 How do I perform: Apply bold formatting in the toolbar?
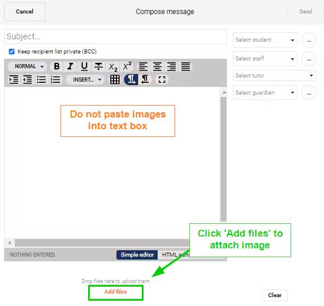[x=56, y=66]
